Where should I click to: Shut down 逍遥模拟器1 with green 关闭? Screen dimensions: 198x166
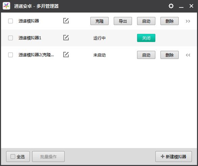(146, 38)
